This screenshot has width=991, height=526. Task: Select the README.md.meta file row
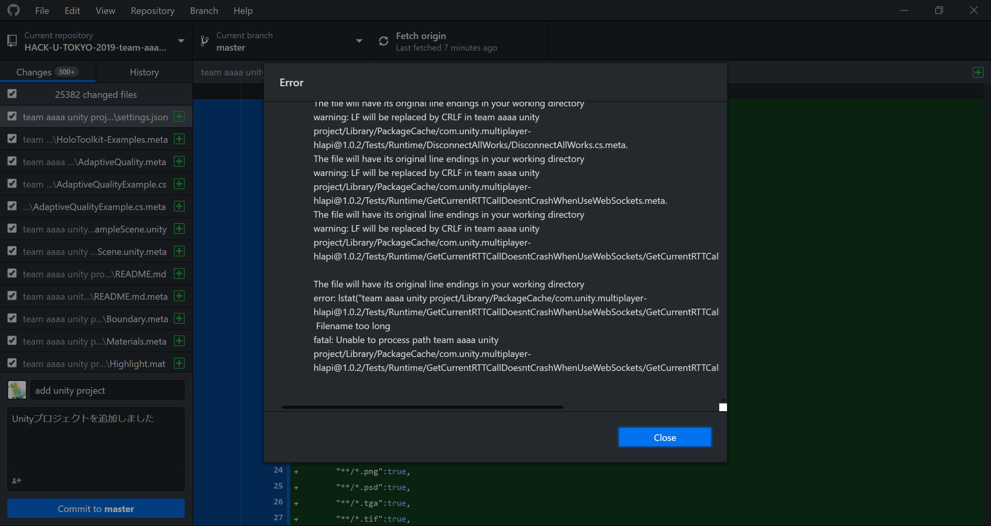point(96,296)
